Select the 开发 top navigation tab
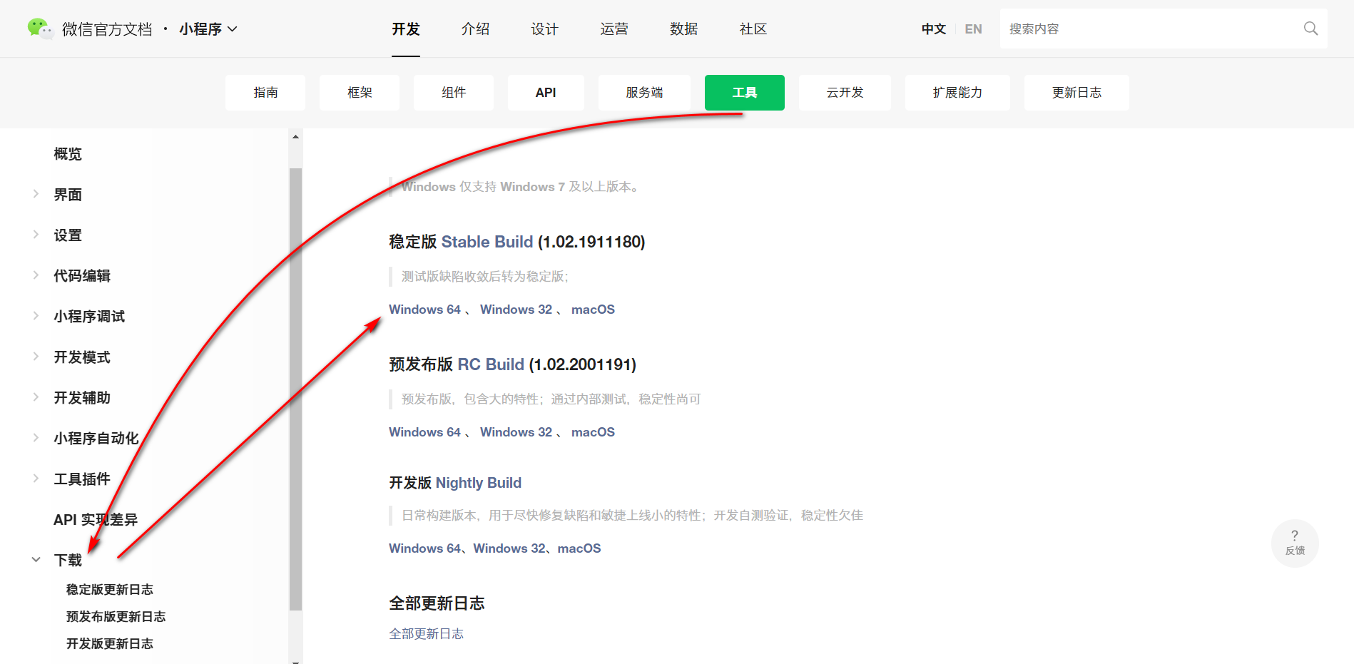Image resolution: width=1354 pixels, height=664 pixels. 406,29
